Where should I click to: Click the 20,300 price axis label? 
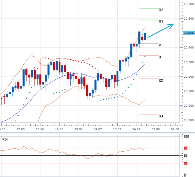tap(189, 62)
